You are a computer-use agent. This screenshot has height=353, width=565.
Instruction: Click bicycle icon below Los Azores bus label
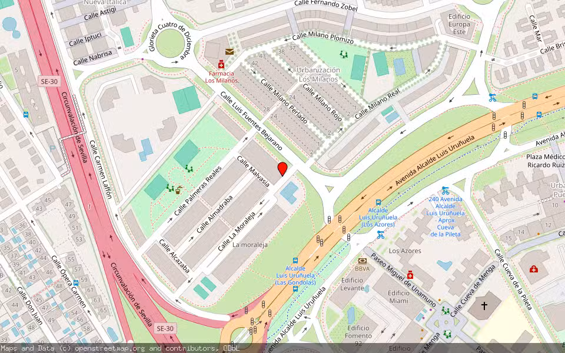[381, 235]
